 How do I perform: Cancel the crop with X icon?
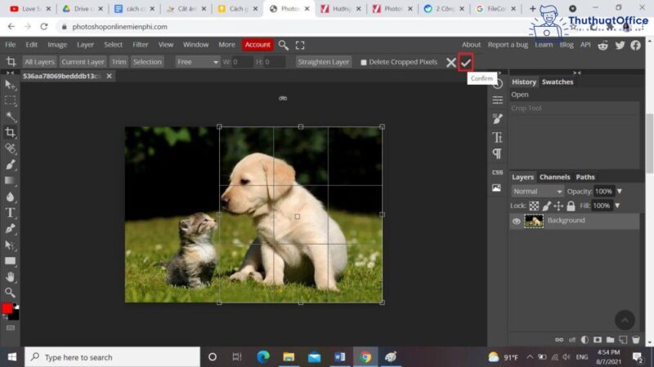coord(451,63)
